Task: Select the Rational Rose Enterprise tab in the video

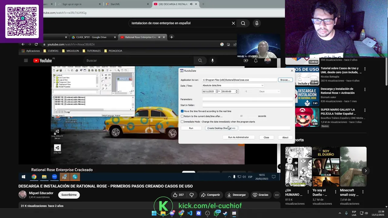Action: pyautogui.click(x=142, y=37)
